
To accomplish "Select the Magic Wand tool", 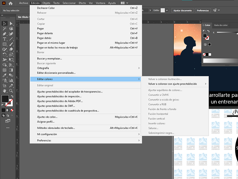I will click(x=5, y=29).
